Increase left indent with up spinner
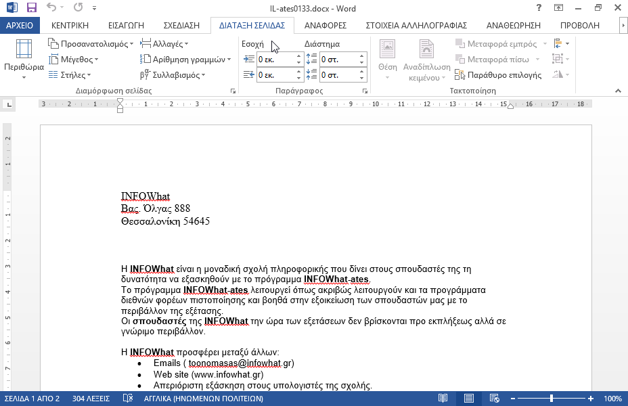The width and height of the screenshot is (628, 406). tap(299, 56)
